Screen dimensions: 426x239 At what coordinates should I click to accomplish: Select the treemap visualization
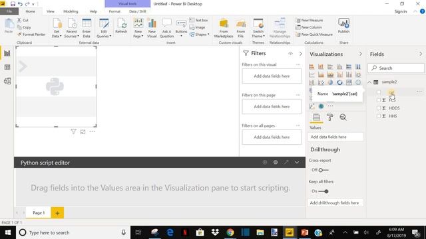(x=349, y=82)
